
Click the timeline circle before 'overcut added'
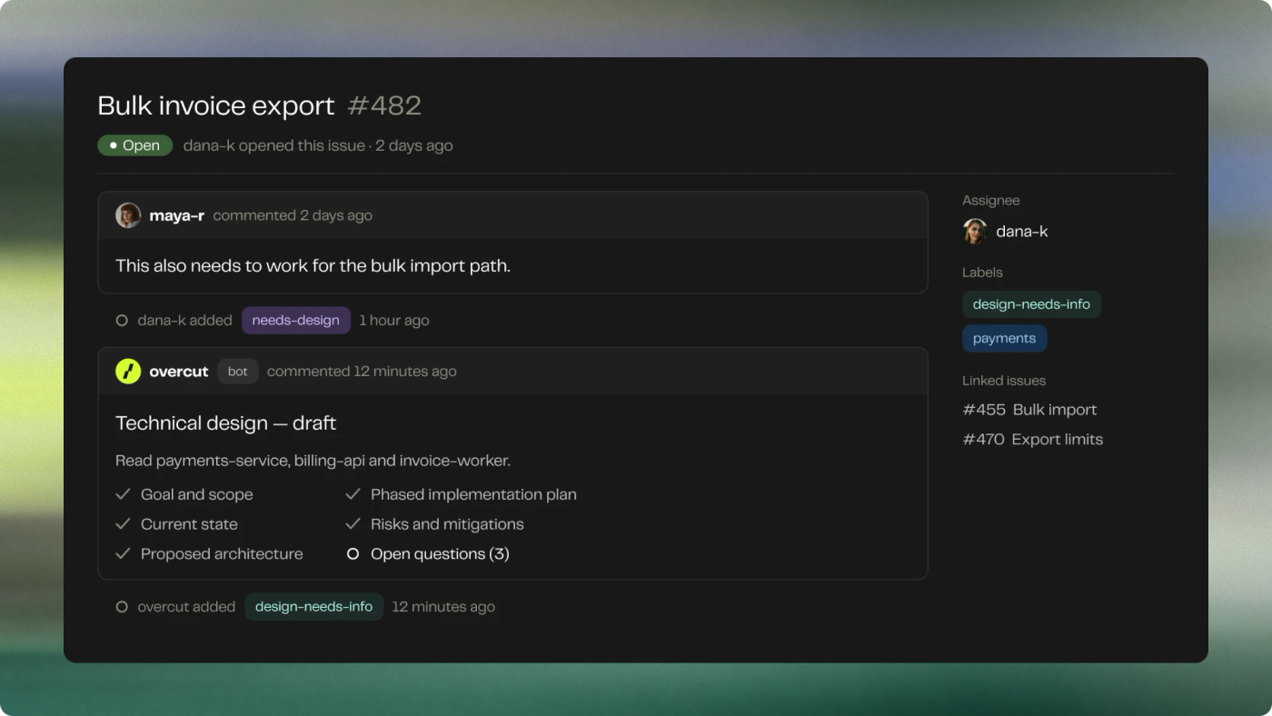coord(122,606)
